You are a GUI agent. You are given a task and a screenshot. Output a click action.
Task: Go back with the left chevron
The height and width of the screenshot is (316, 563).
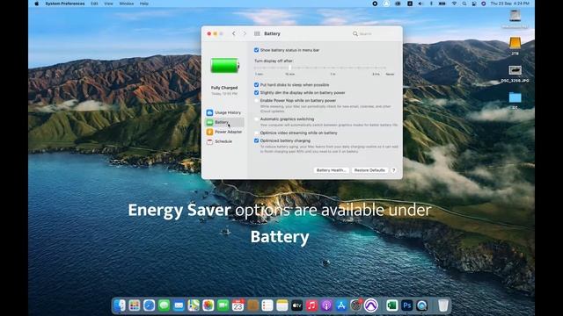[234, 33]
